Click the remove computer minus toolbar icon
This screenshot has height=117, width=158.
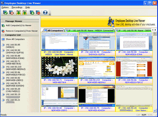[x=38, y=13]
